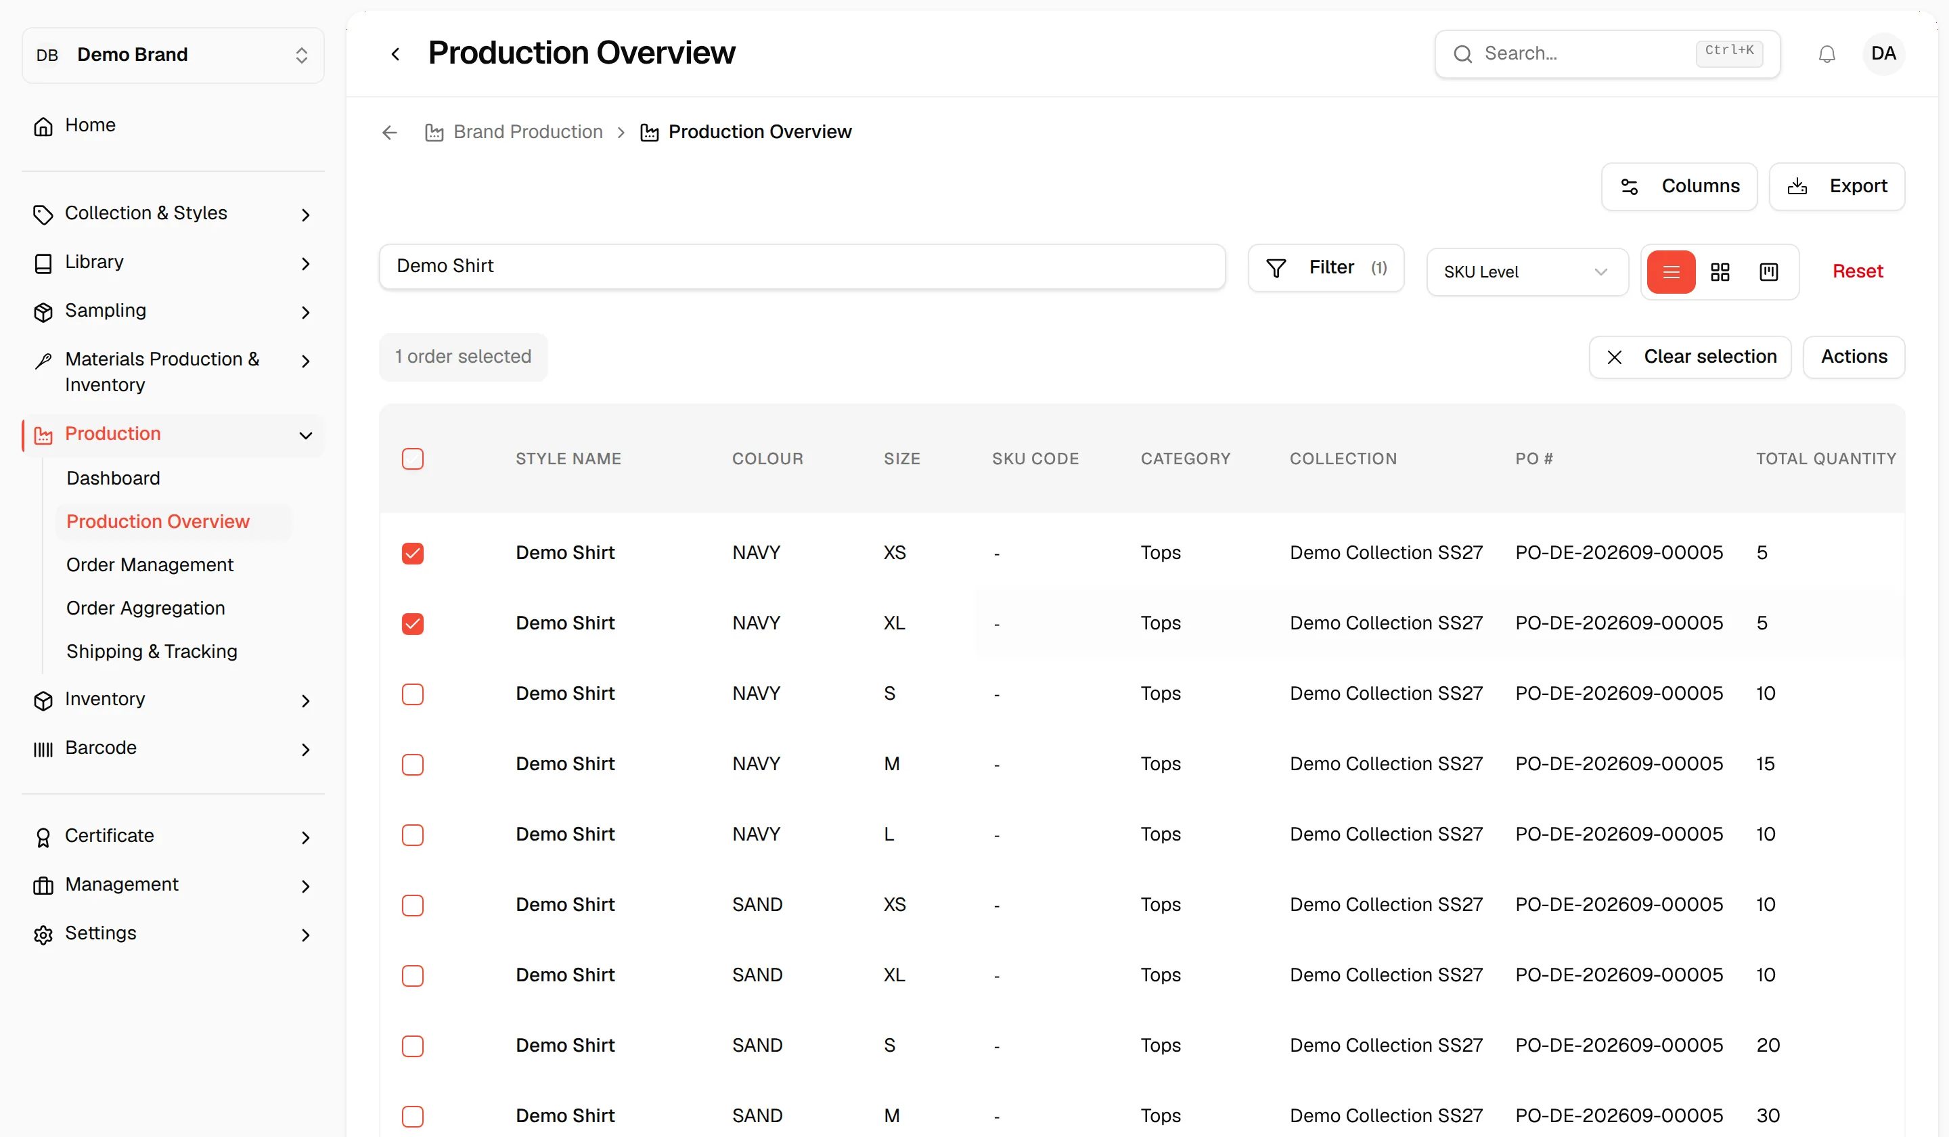This screenshot has width=1949, height=1137.
Task: Click the breadcrumb back arrow
Action: coord(390,132)
